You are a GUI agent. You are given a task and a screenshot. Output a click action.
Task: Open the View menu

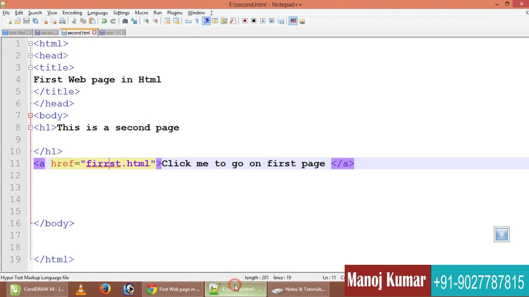coord(52,13)
